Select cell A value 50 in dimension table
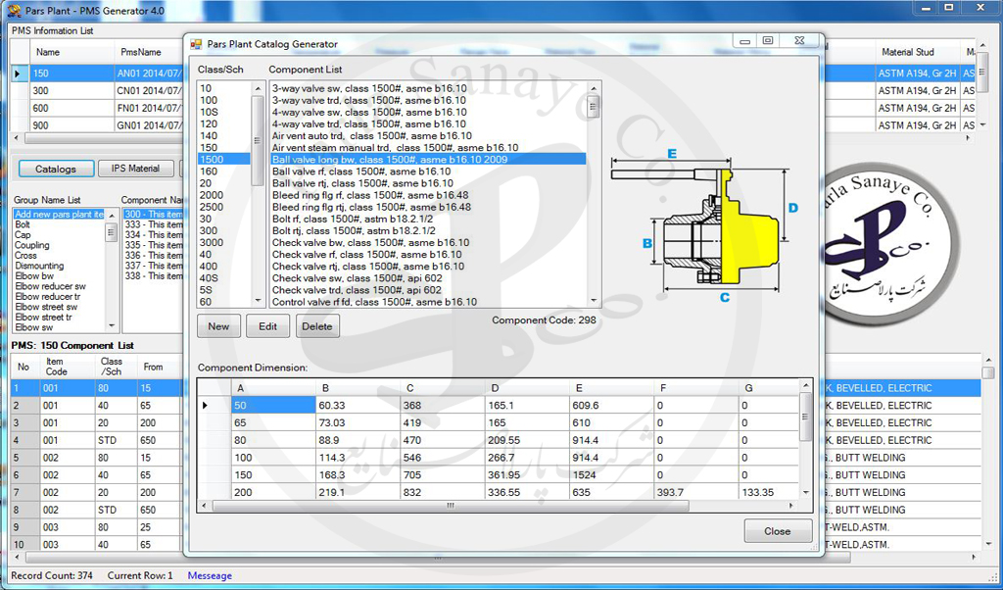The image size is (1003, 590). [x=274, y=405]
